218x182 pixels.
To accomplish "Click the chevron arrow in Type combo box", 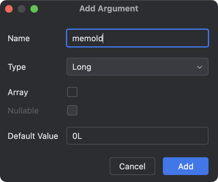I will click(x=199, y=67).
